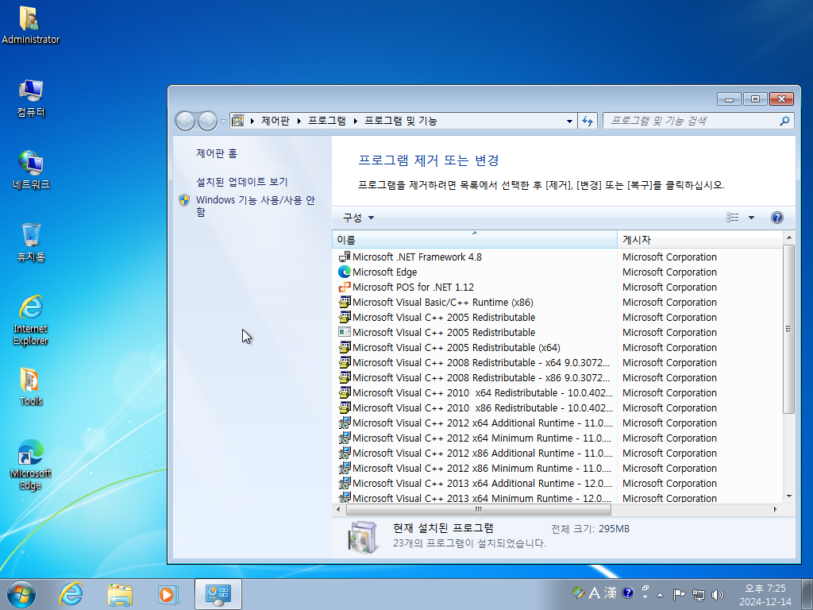Click the refresh button by address bar
This screenshot has width=813, height=610.
click(x=588, y=121)
